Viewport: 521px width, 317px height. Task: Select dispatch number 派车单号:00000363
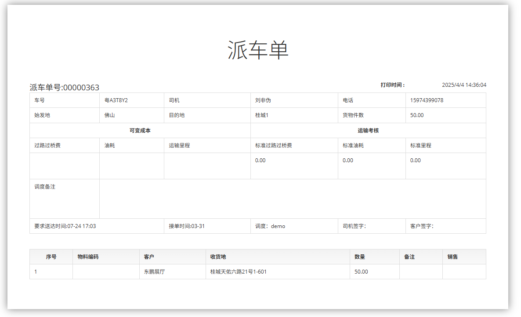point(65,87)
